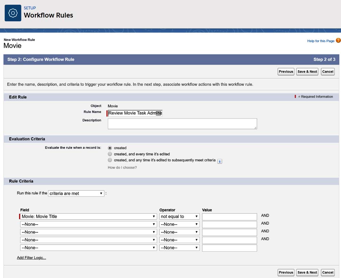This screenshot has height=278, width=341.
Task: Select 'created, and every time it's edited'
Action: [x=110, y=154]
